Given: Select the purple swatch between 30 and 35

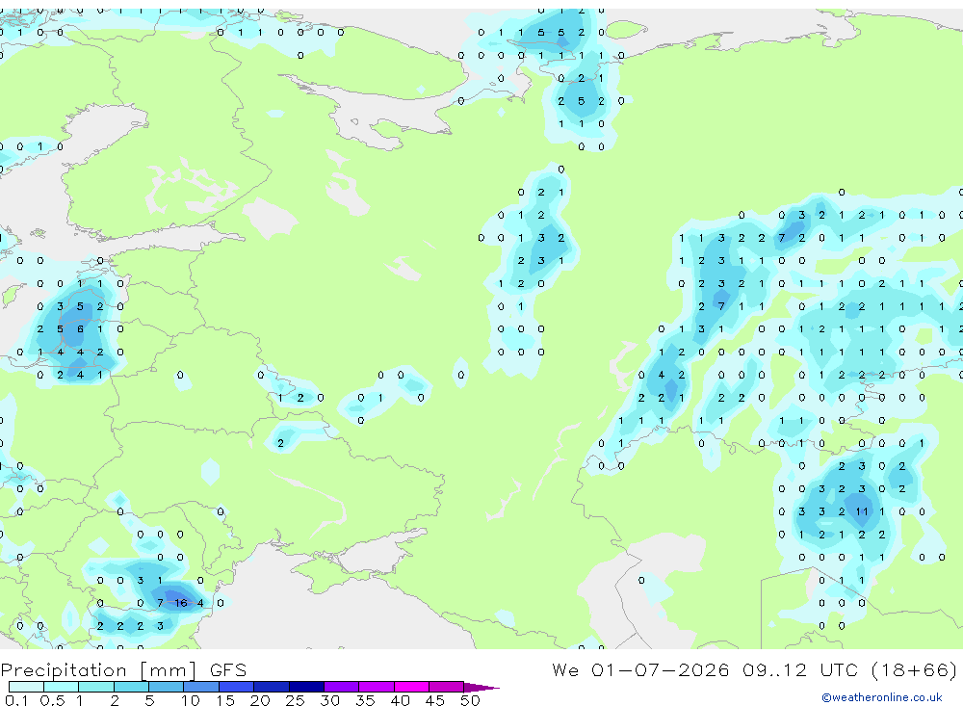Looking at the screenshot, I should (342, 687).
